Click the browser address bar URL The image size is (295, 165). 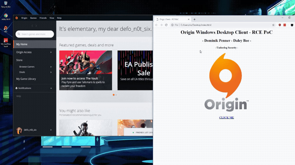[196, 25]
